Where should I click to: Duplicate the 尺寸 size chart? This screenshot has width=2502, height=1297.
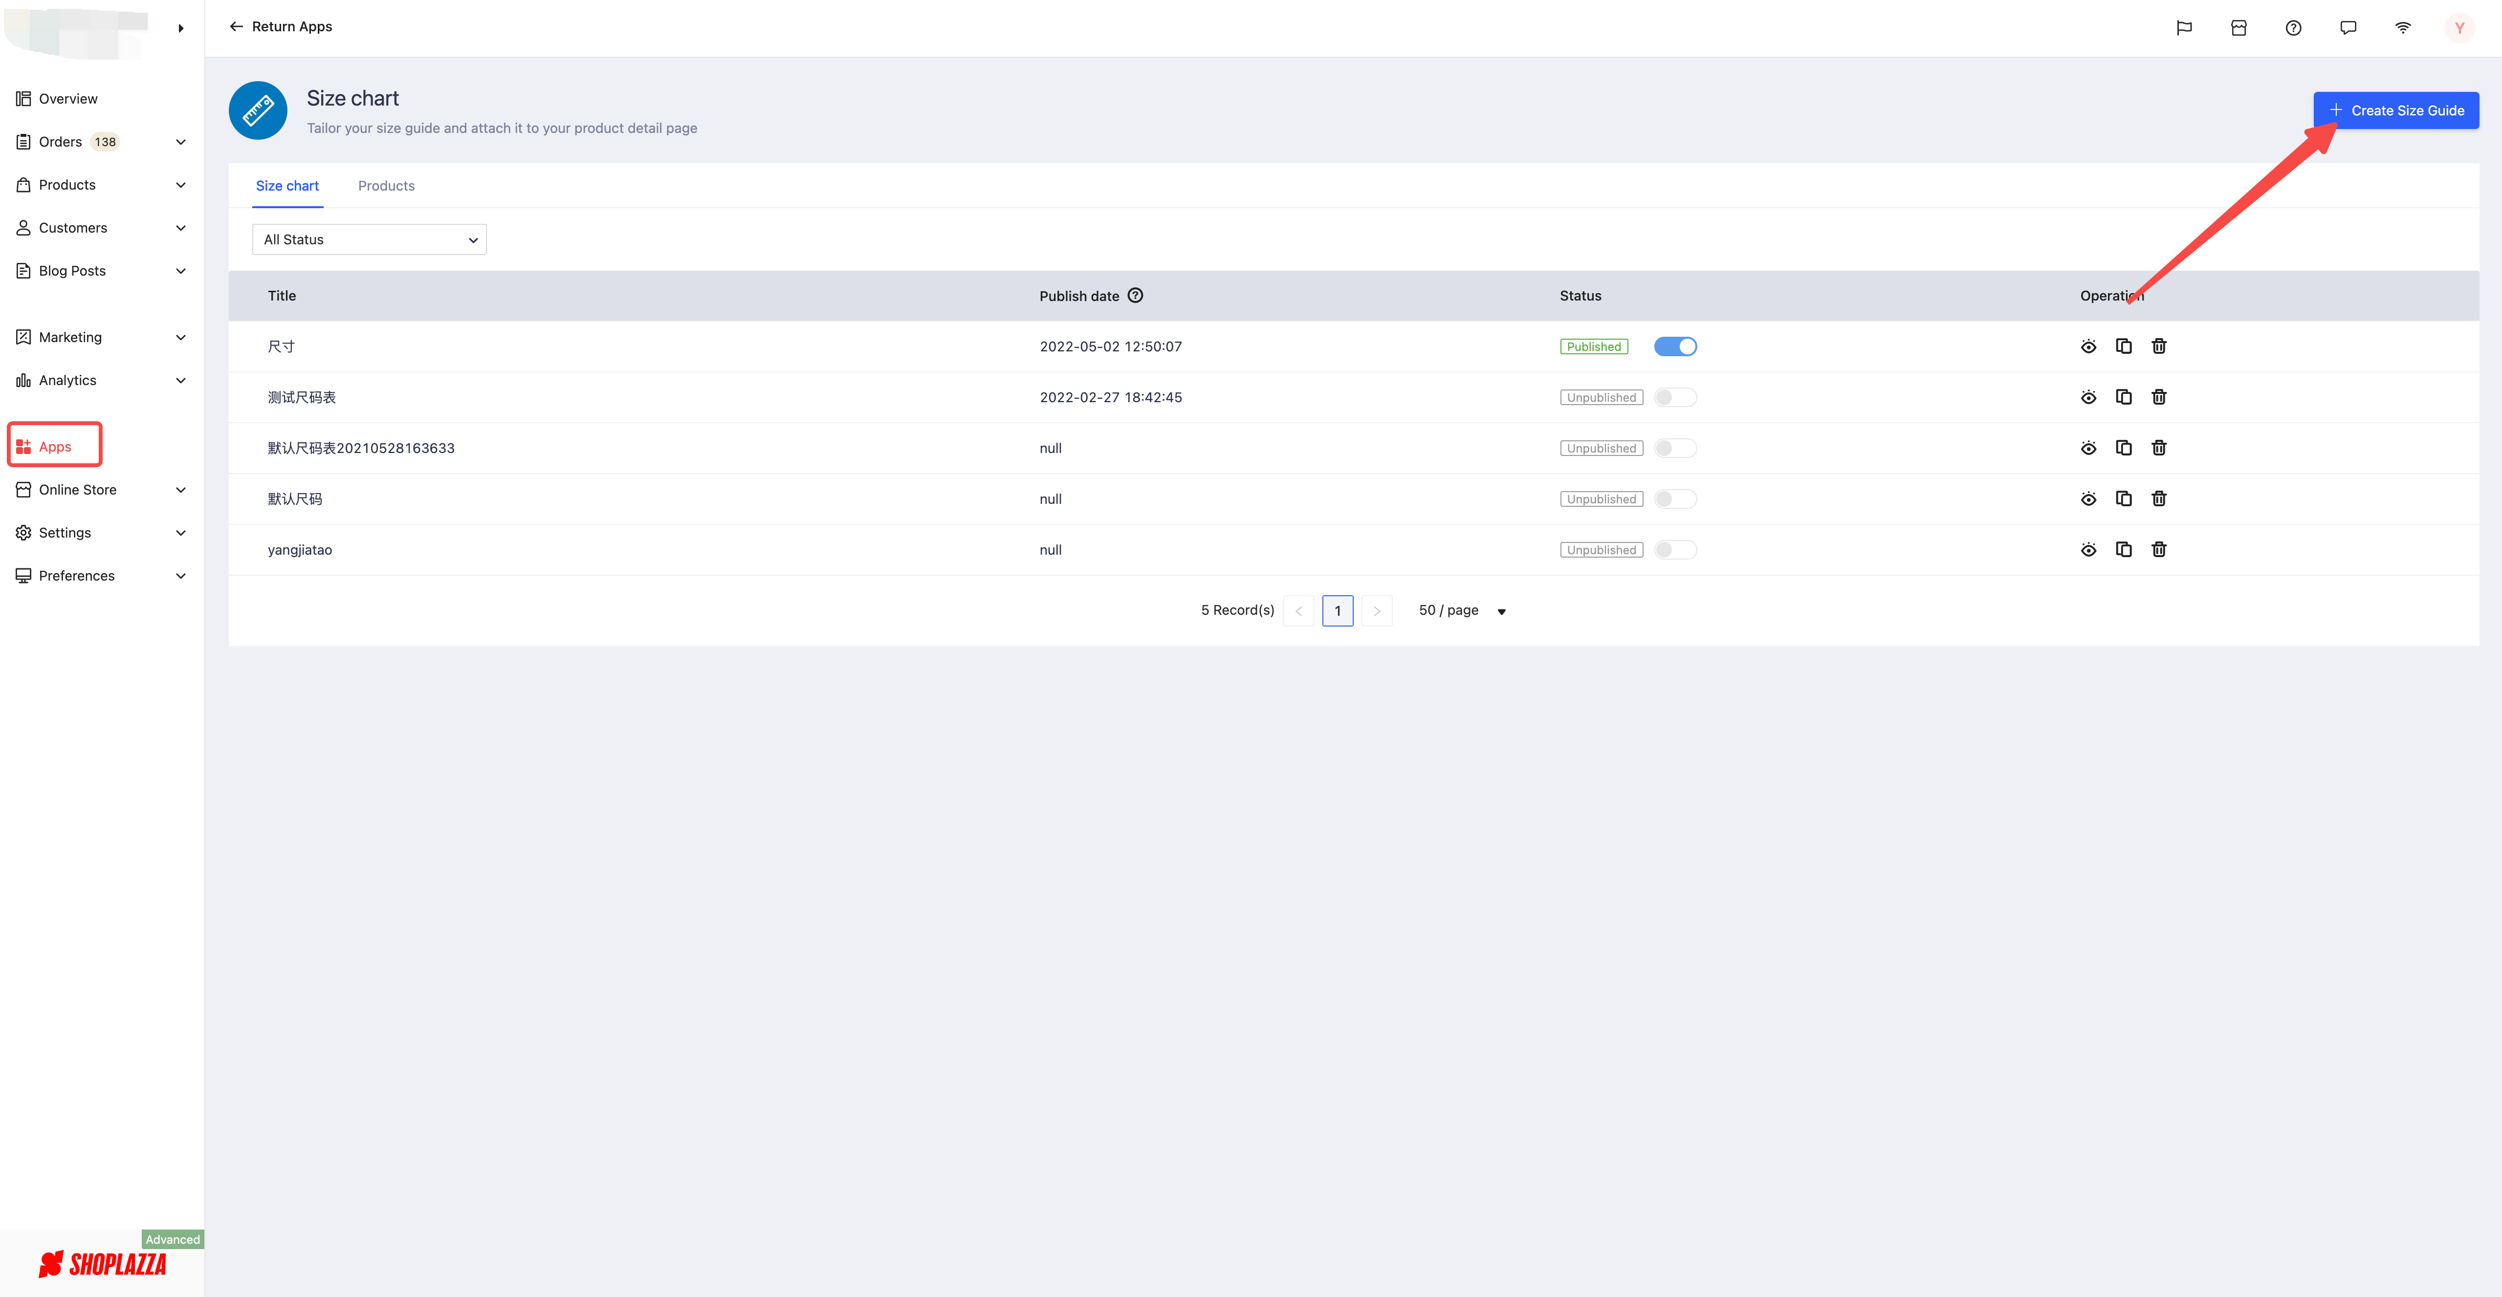pyautogui.click(x=2123, y=346)
